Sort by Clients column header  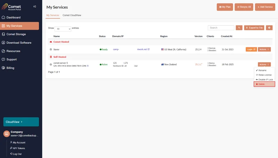[210, 36]
